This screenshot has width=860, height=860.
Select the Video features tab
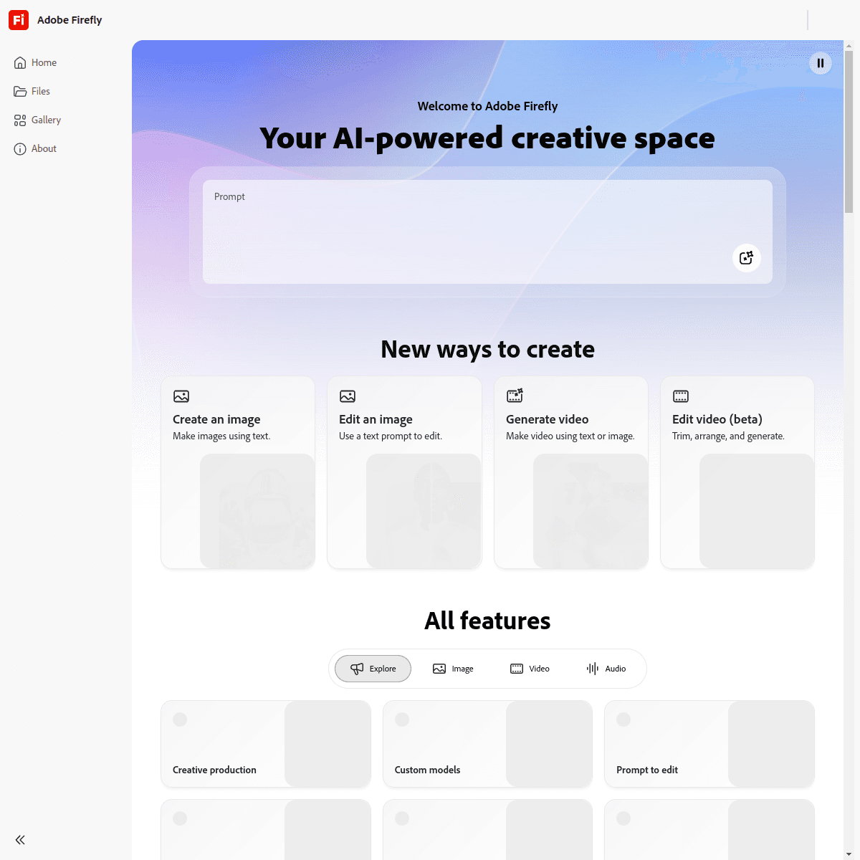[x=530, y=669]
